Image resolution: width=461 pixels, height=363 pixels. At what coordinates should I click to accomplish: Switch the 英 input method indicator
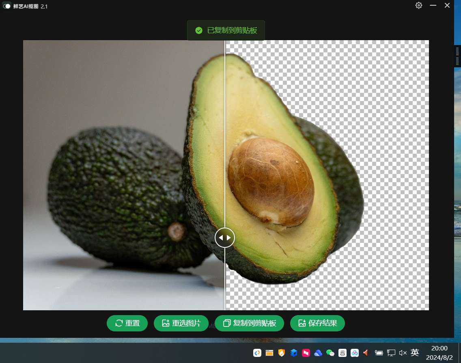415,353
